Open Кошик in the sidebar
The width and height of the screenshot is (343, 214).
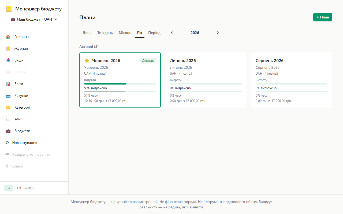pos(34,166)
